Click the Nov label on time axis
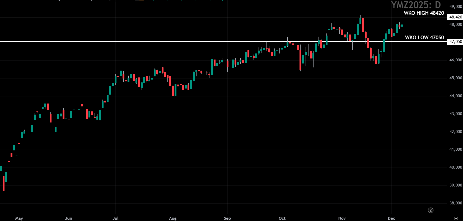463x221 pixels. pyautogui.click(x=342, y=218)
